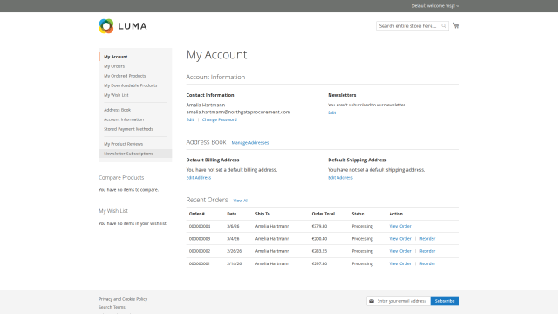
Task: Click Change Password link
Action: (219, 119)
